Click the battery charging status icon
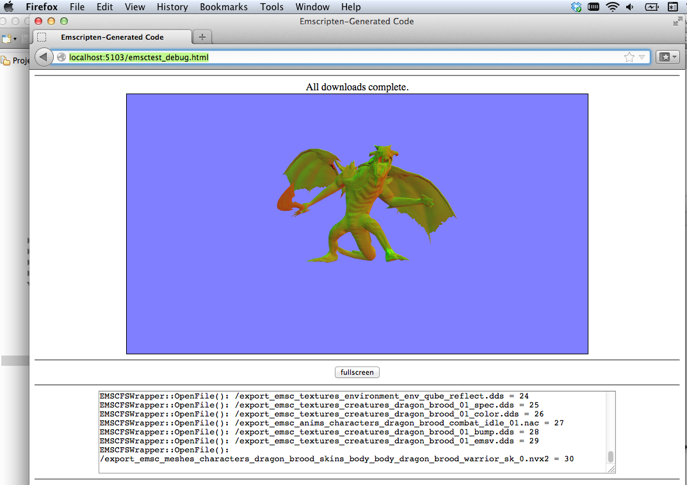Image resolution: width=687 pixels, height=485 pixels. (x=652, y=7)
